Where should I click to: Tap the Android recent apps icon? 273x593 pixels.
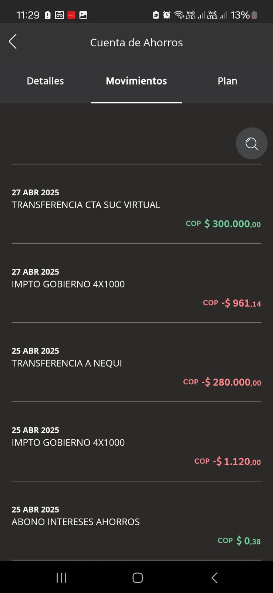[61, 577]
